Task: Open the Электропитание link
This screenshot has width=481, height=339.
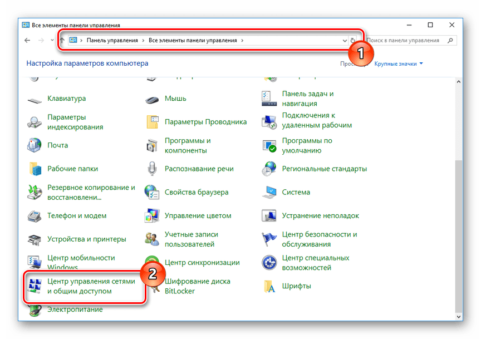Action: 75,309
